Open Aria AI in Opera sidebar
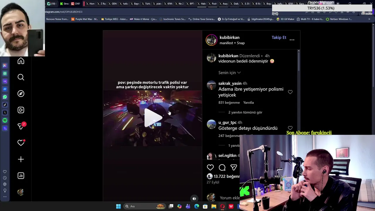The image size is (375, 211). click(x=5, y=66)
